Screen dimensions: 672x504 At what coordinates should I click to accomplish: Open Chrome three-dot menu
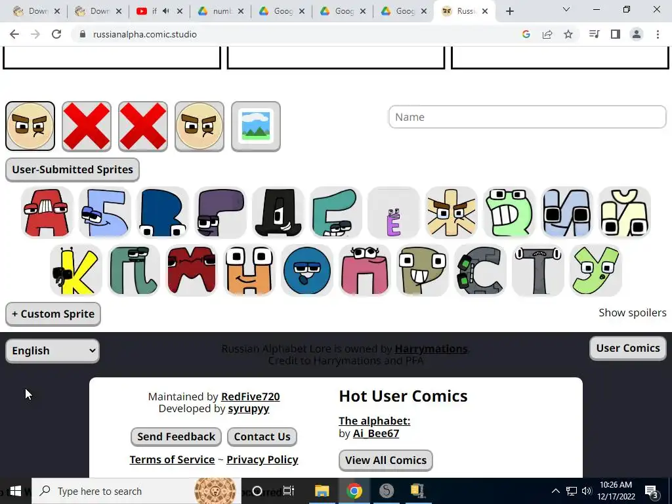pyautogui.click(x=658, y=34)
